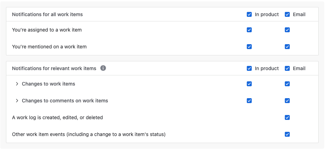This screenshot has height=149, width=326.
Task: Uncheck In product for assigned to a work item
Action: [x=249, y=30]
